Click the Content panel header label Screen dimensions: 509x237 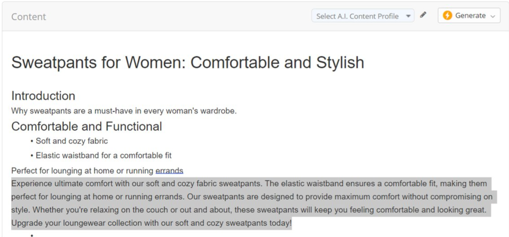pos(29,17)
